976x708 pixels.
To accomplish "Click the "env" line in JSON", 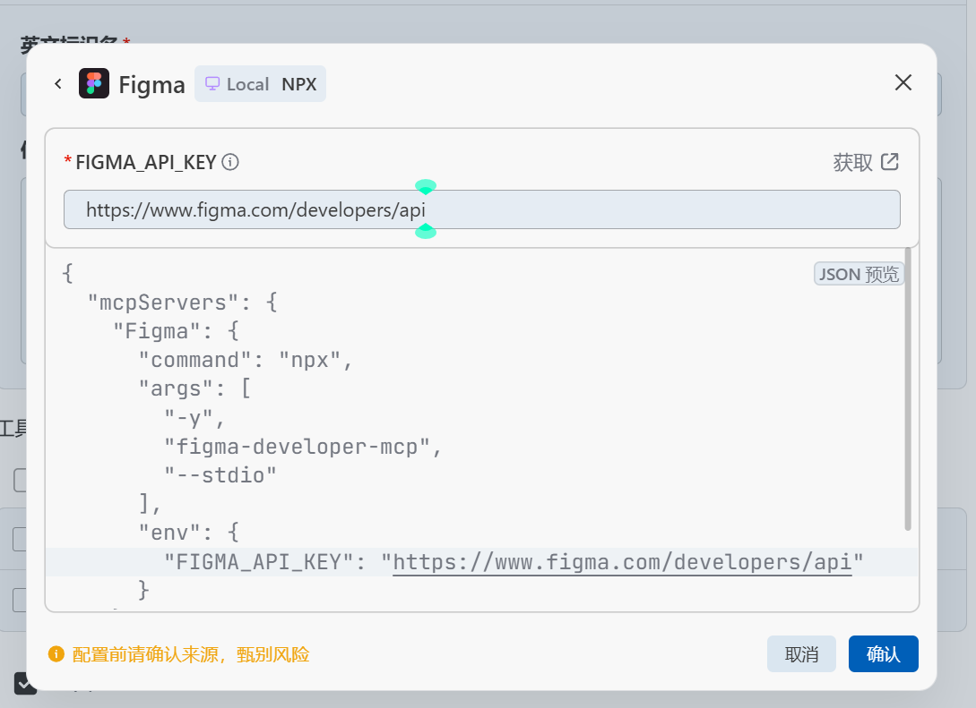I will point(188,533).
